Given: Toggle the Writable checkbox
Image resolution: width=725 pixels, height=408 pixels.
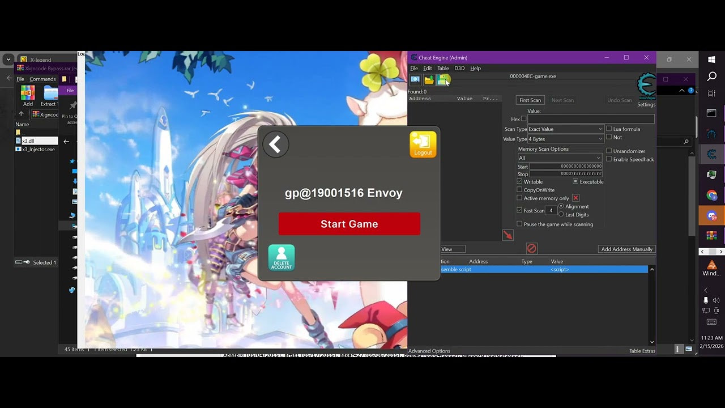Looking at the screenshot, I should (519, 182).
